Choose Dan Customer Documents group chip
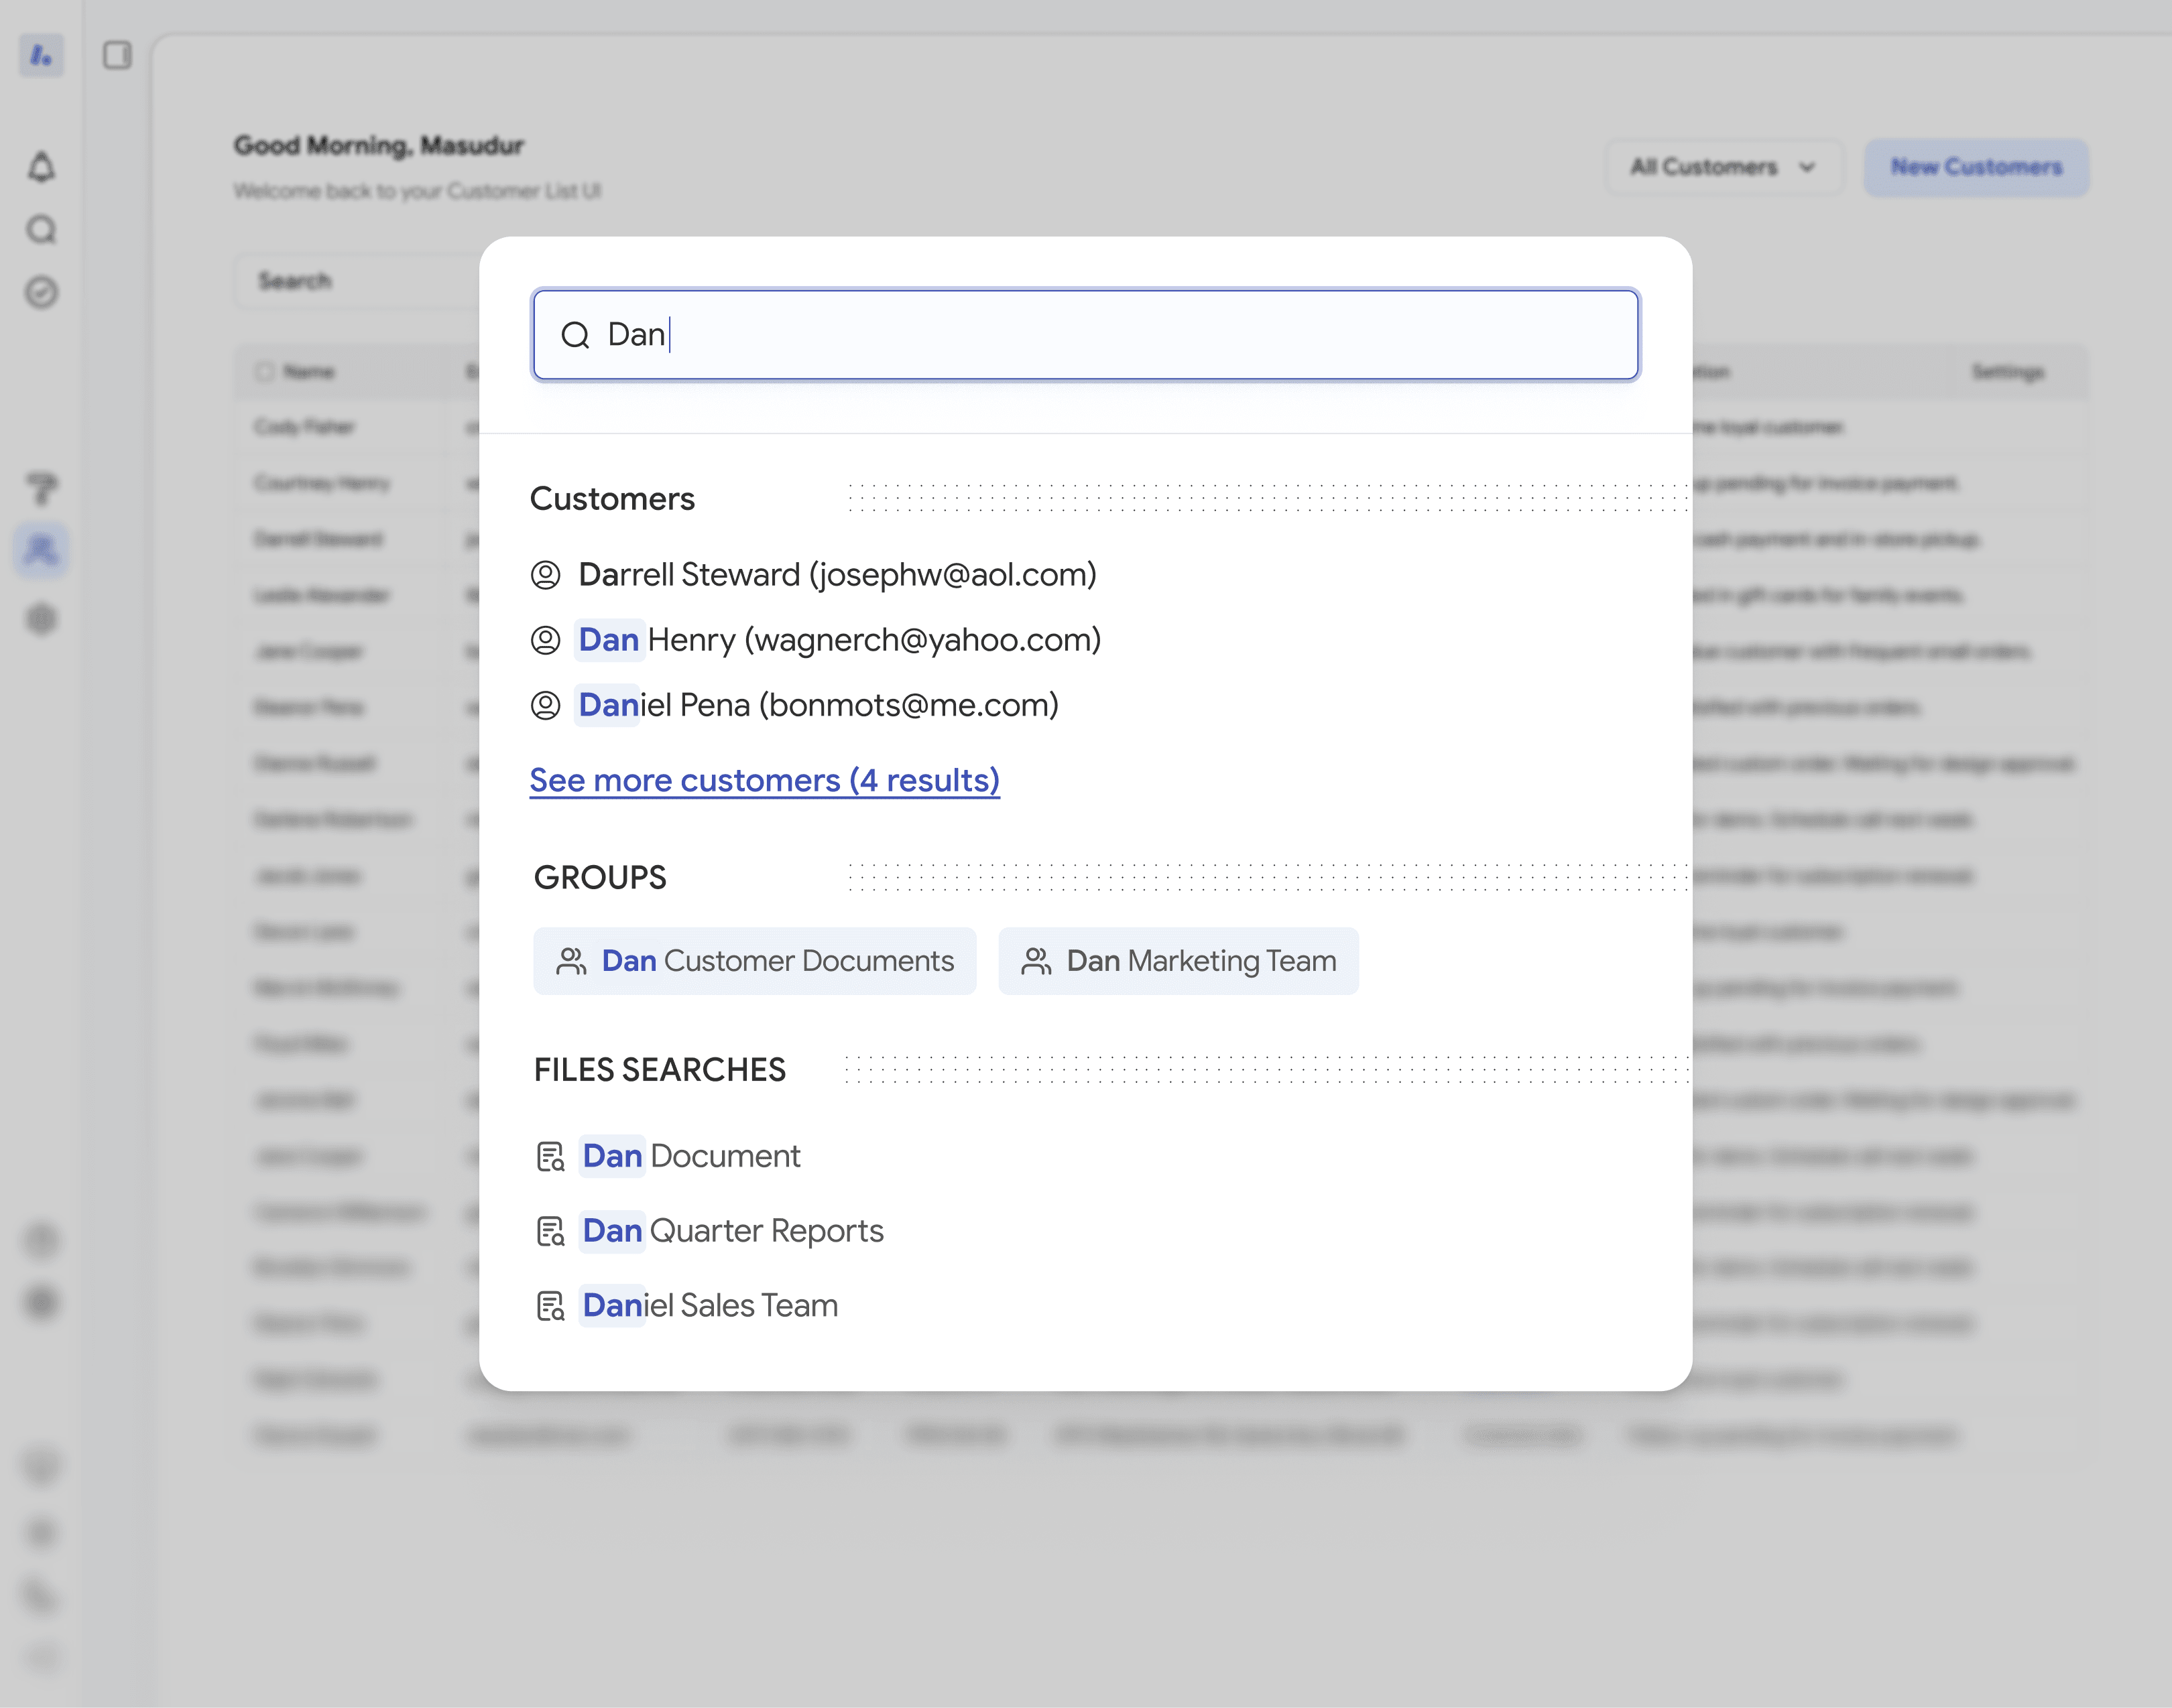Image resolution: width=2172 pixels, height=1708 pixels. click(754, 961)
